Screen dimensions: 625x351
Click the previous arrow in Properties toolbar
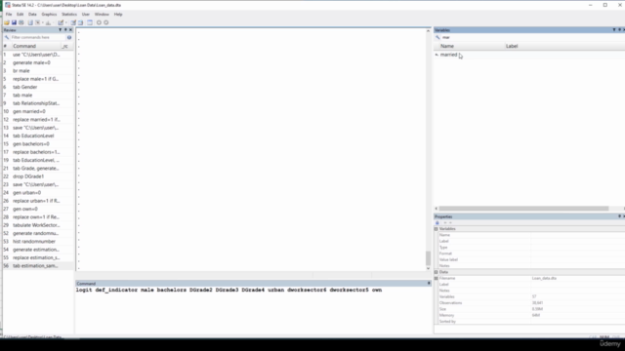(x=445, y=223)
